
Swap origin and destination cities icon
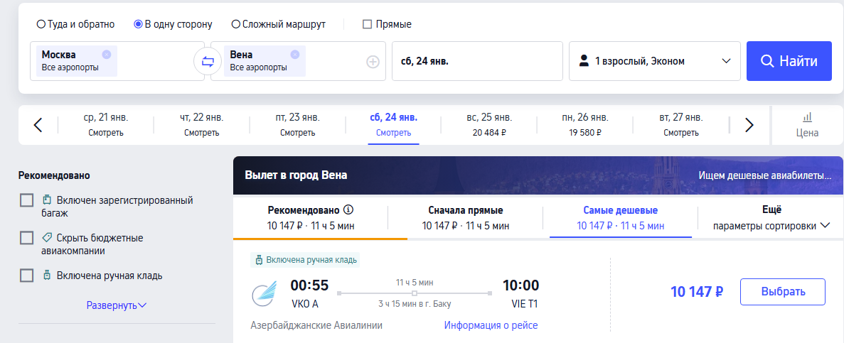coord(208,61)
